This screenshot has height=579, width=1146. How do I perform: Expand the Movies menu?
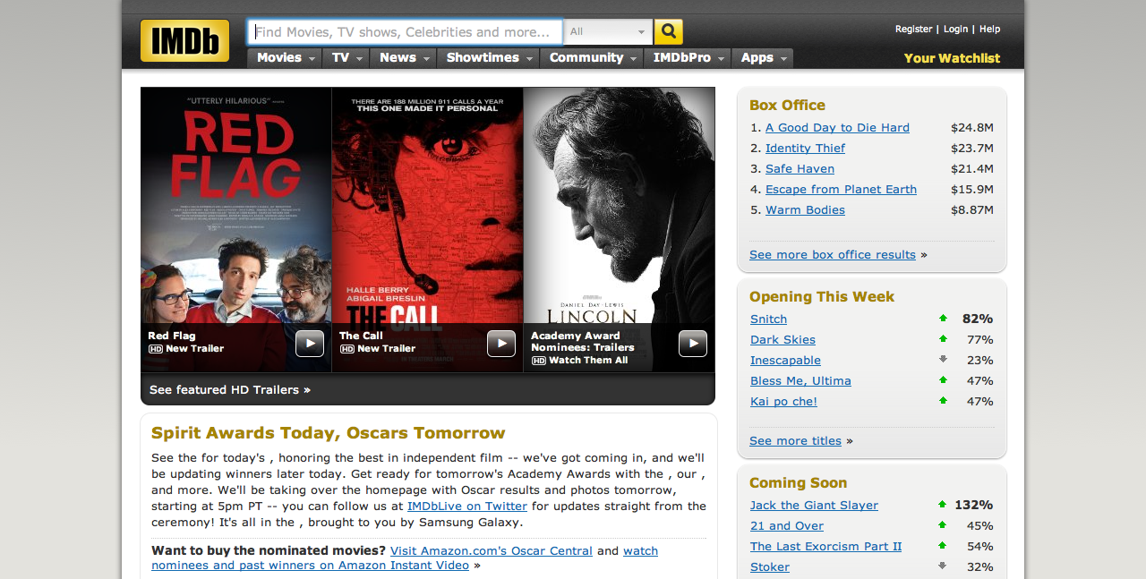point(285,58)
